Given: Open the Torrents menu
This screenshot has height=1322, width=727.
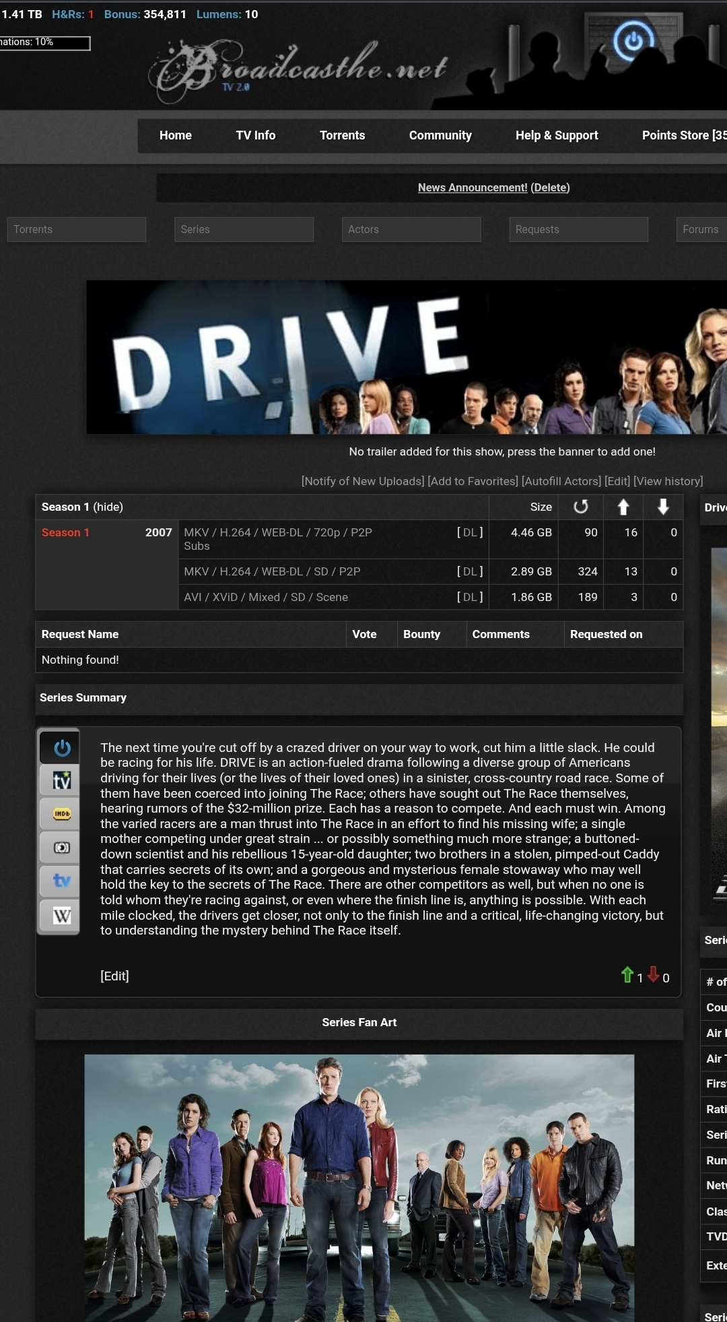Looking at the screenshot, I should 342,135.
